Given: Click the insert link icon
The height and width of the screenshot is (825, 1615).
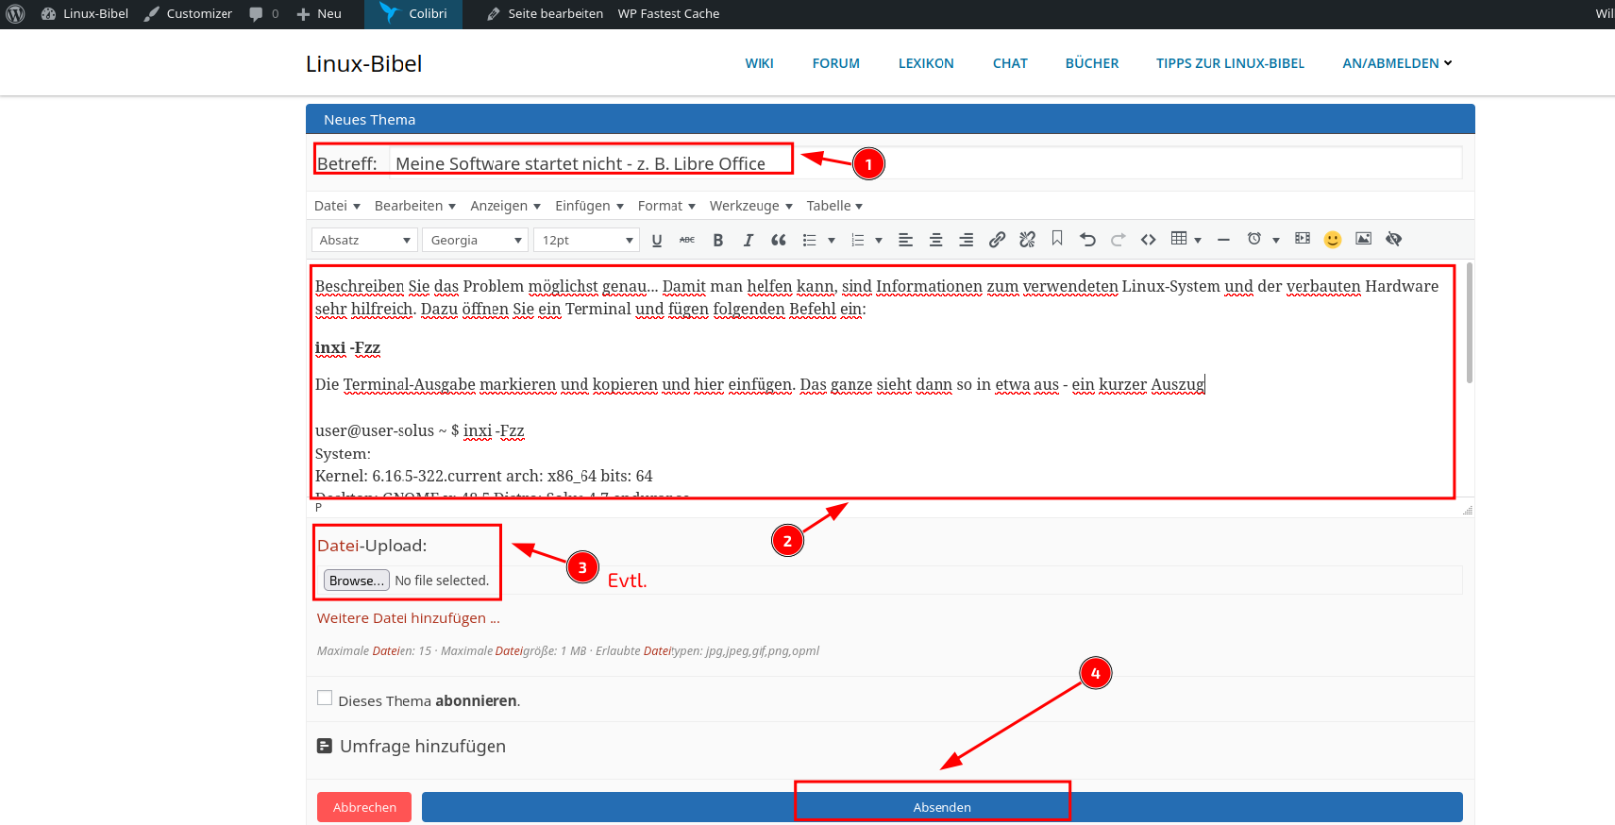Looking at the screenshot, I should tap(997, 240).
